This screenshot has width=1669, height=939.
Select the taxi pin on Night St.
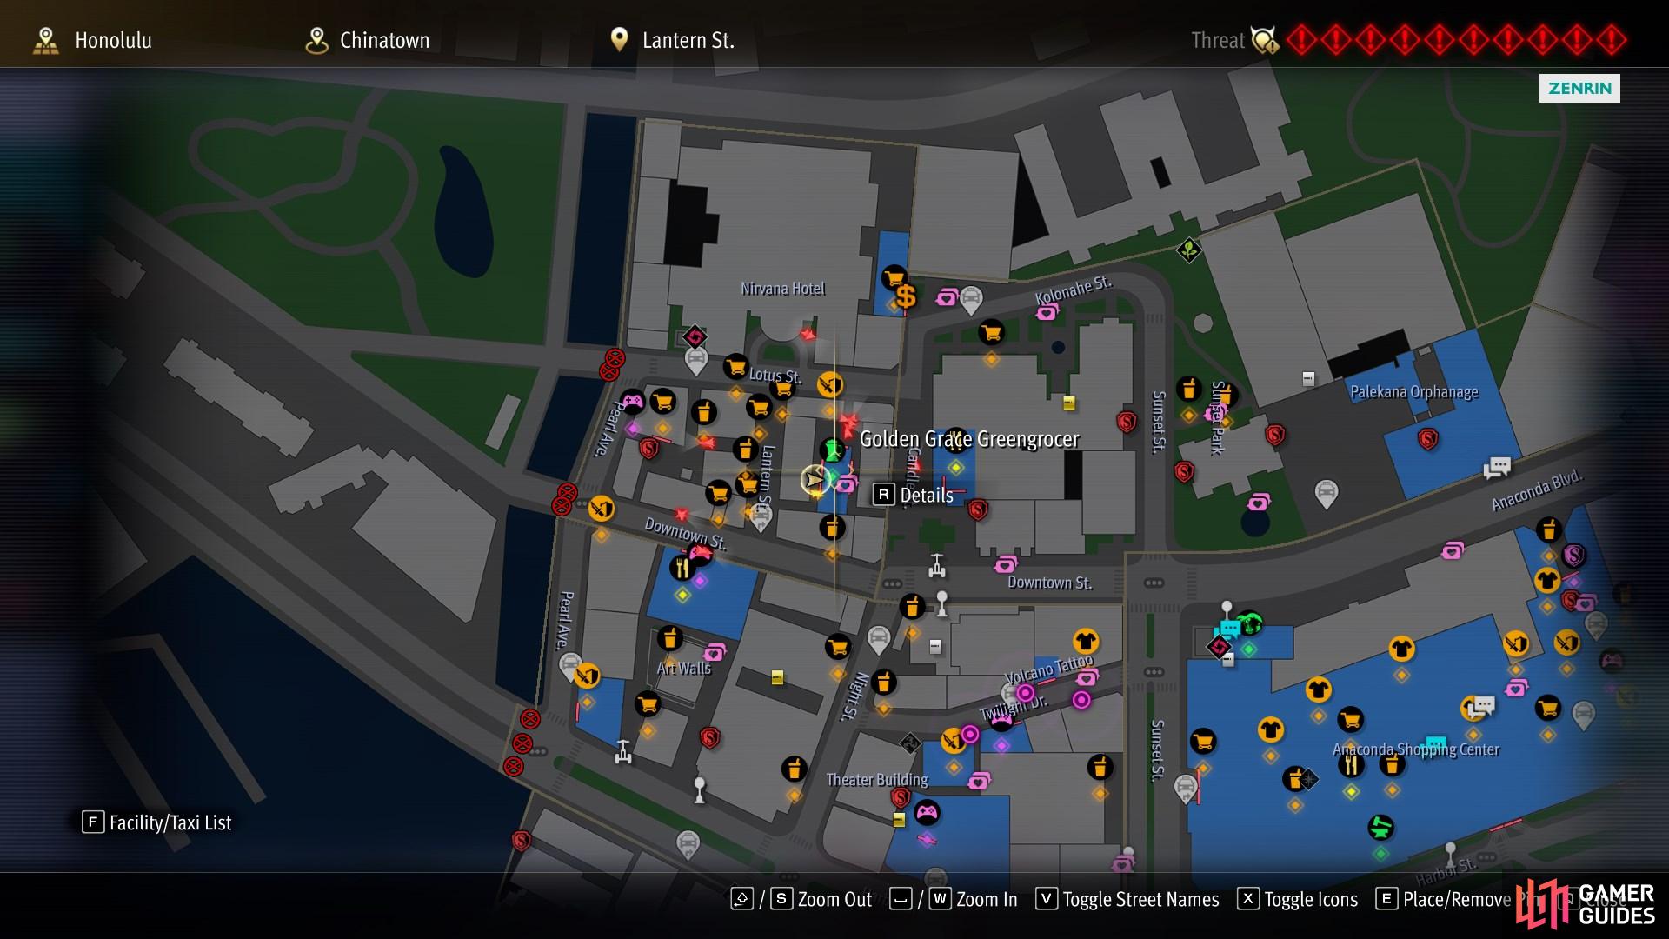click(879, 641)
